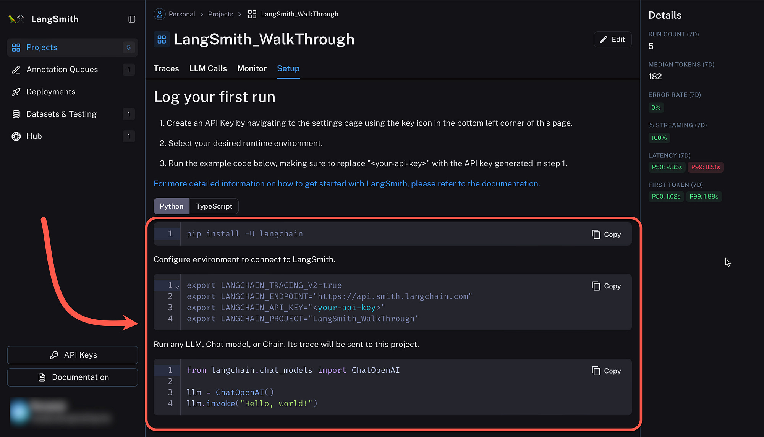This screenshot has width=764, height=437.
Task: Click the LangSmith_WalkThrough breadcrumb
Action: click(299, 14)
